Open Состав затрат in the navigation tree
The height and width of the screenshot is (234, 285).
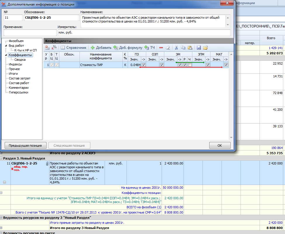19,78
